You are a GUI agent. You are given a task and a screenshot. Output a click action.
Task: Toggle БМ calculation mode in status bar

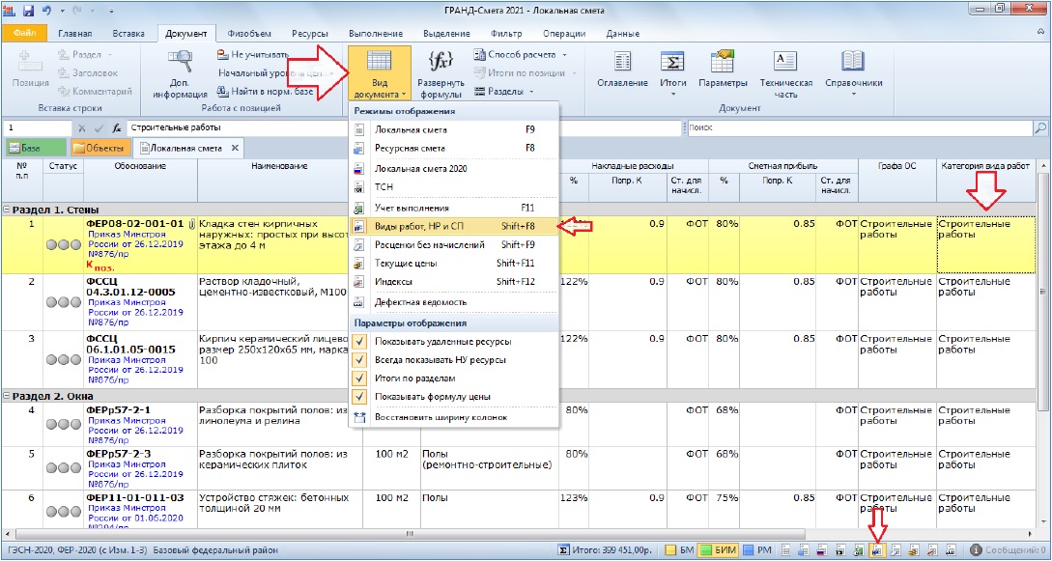coord(680,550)
